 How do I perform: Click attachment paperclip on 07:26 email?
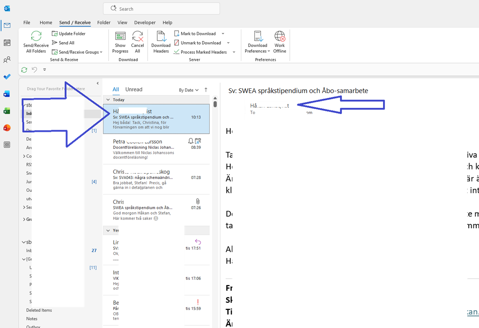[x=198, y=201]
